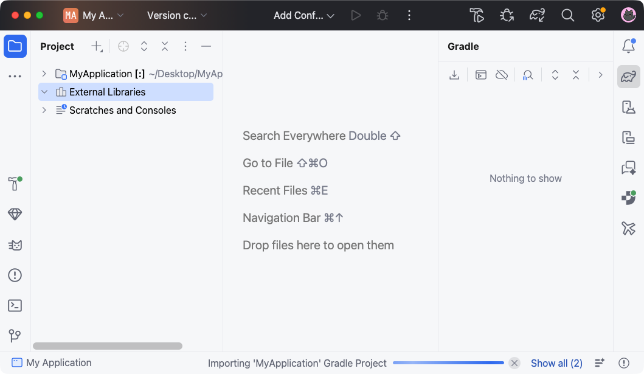Screen dimensions: 644x374
Task: Click the Sync Project with Gradle Files elephant icon
Action: click(x=537, y=16)
